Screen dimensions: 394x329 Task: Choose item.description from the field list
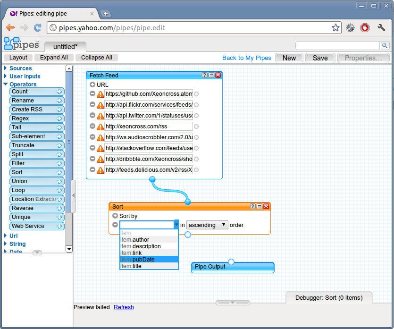pyautogui.click(x=149, y=246)
